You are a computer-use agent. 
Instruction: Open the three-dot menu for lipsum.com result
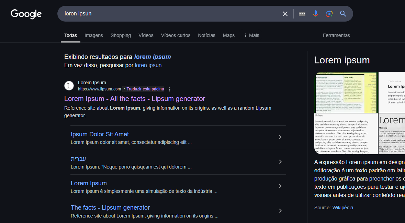coord(170,89)
